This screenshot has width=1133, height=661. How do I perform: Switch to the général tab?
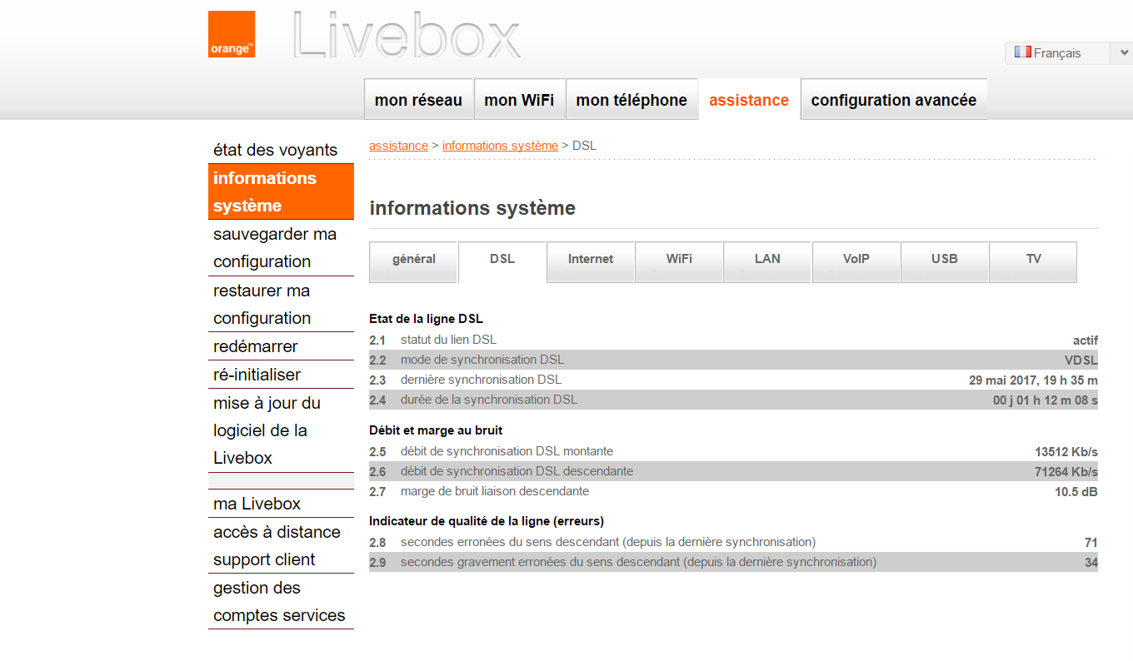[414, 261]
